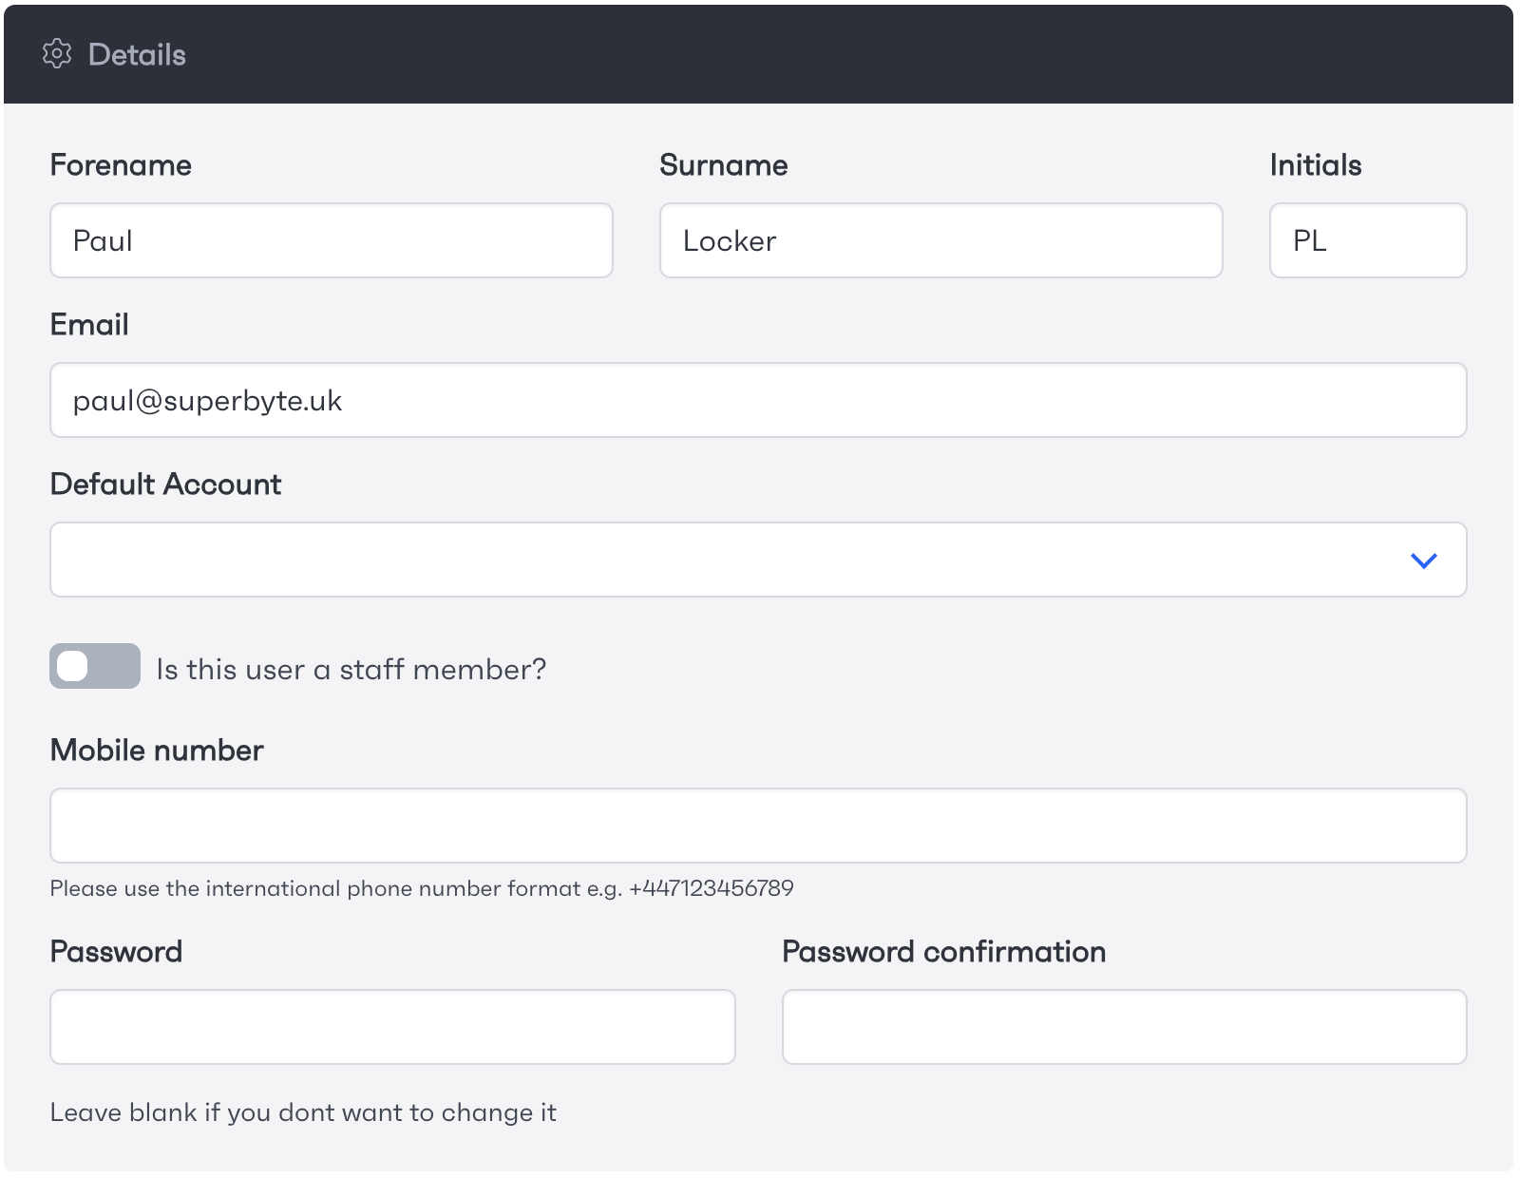Open the Default Account dropdown
The width and height of the screenshot is (1520, 1178).
point(758,560)
